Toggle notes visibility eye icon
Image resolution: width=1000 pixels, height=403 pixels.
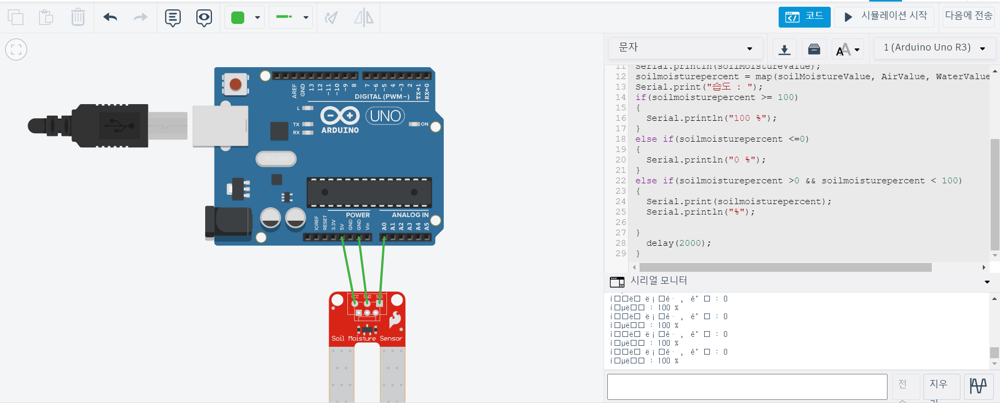pos(204,18)
